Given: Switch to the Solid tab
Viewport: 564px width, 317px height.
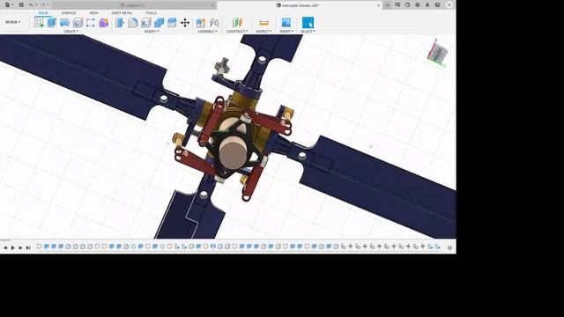Looking at the screenshot, I should (43, 13).
